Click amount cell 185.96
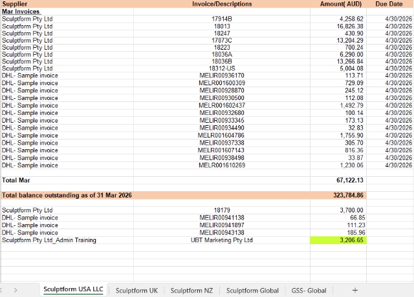414x297 pixels. point(338,232)
